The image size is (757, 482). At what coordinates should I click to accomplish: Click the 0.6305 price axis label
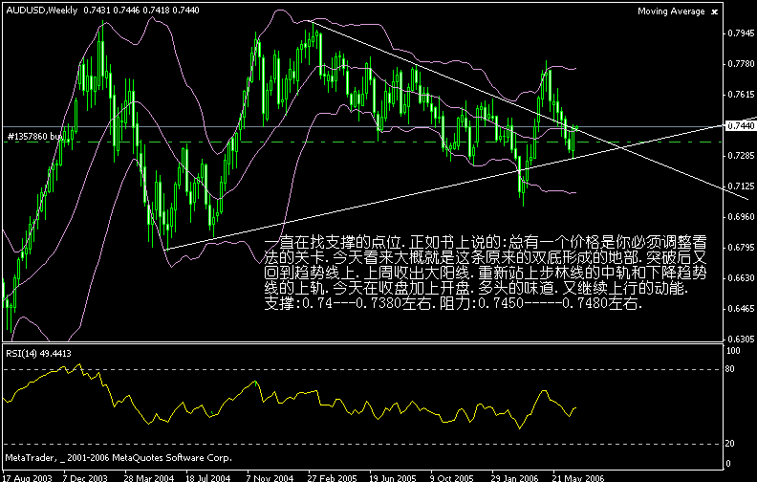pos(741,340)
